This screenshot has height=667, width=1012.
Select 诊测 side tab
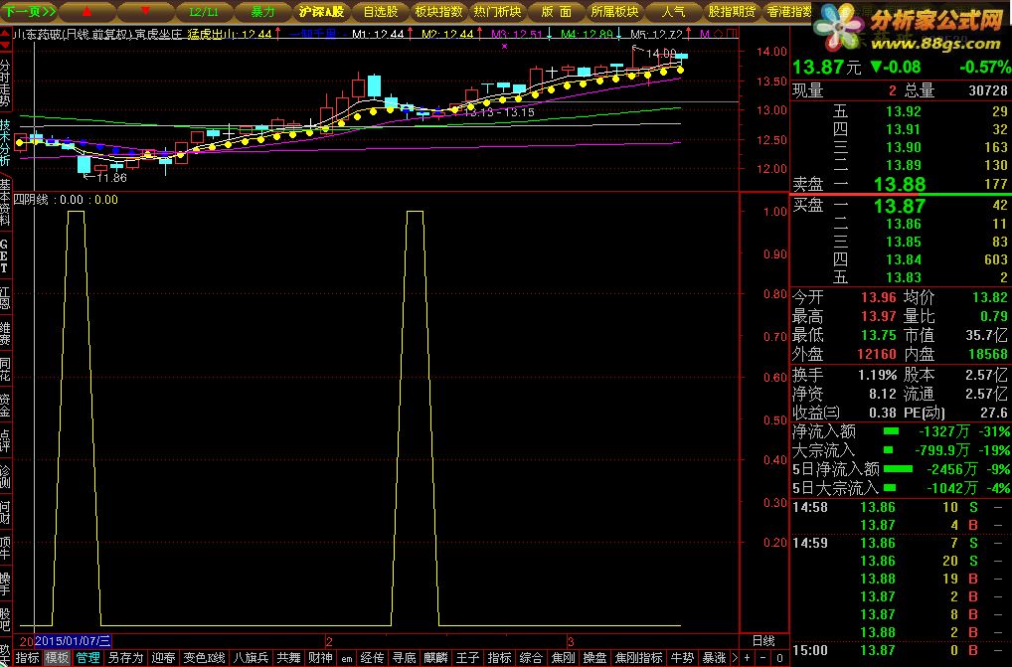[5, 476]
